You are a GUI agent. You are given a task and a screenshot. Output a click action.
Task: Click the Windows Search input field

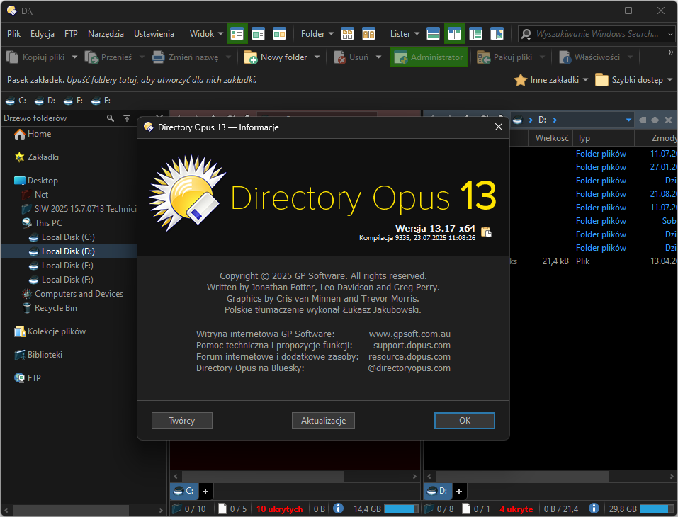click(597, 34)
